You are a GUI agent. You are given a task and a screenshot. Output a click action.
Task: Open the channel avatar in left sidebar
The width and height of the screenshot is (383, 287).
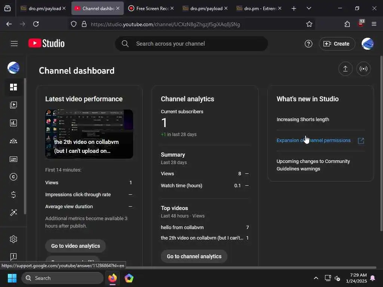click(13, 68)
